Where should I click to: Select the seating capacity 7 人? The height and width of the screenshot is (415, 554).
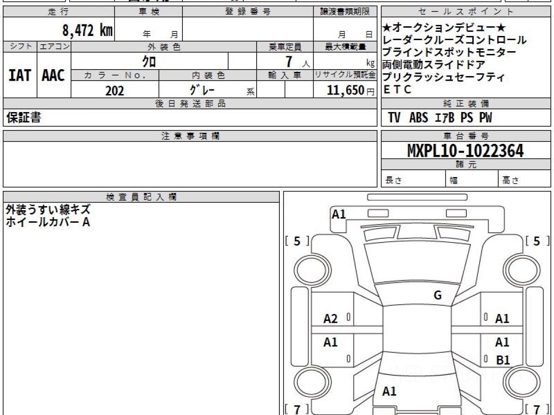click(x=299, y=61)
